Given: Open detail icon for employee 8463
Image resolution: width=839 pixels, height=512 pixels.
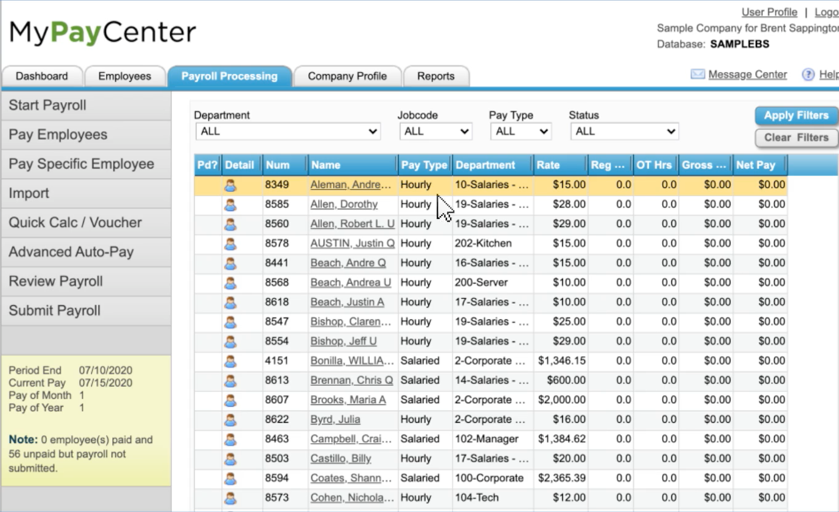Looking at the screenshot, I should point(231,439).
